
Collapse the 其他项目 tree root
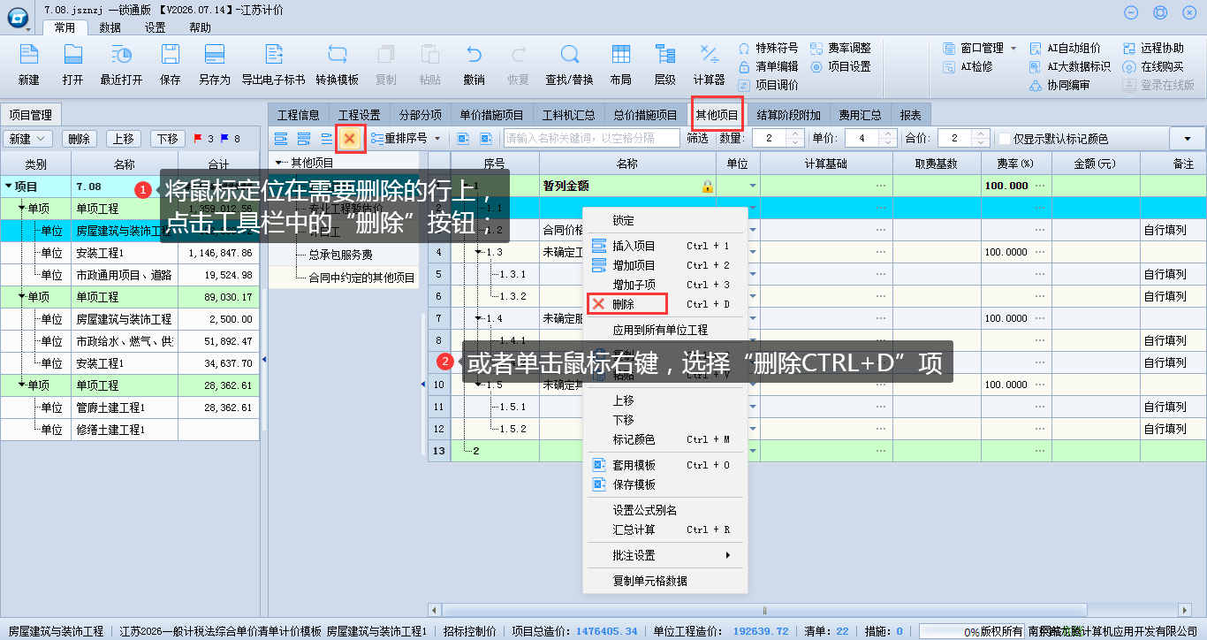click(x=279, y=163)
